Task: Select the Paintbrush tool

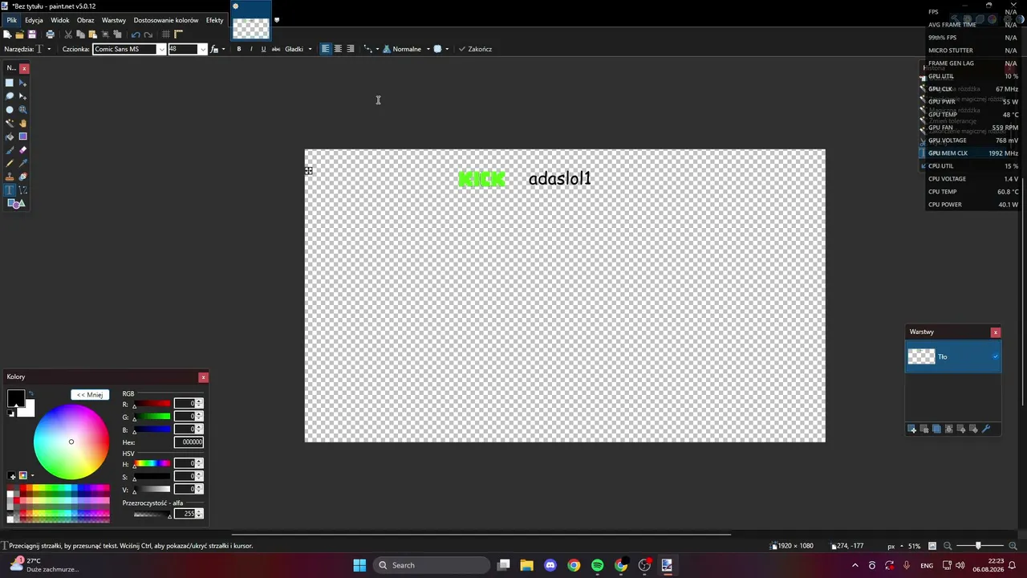Action: 10,150
